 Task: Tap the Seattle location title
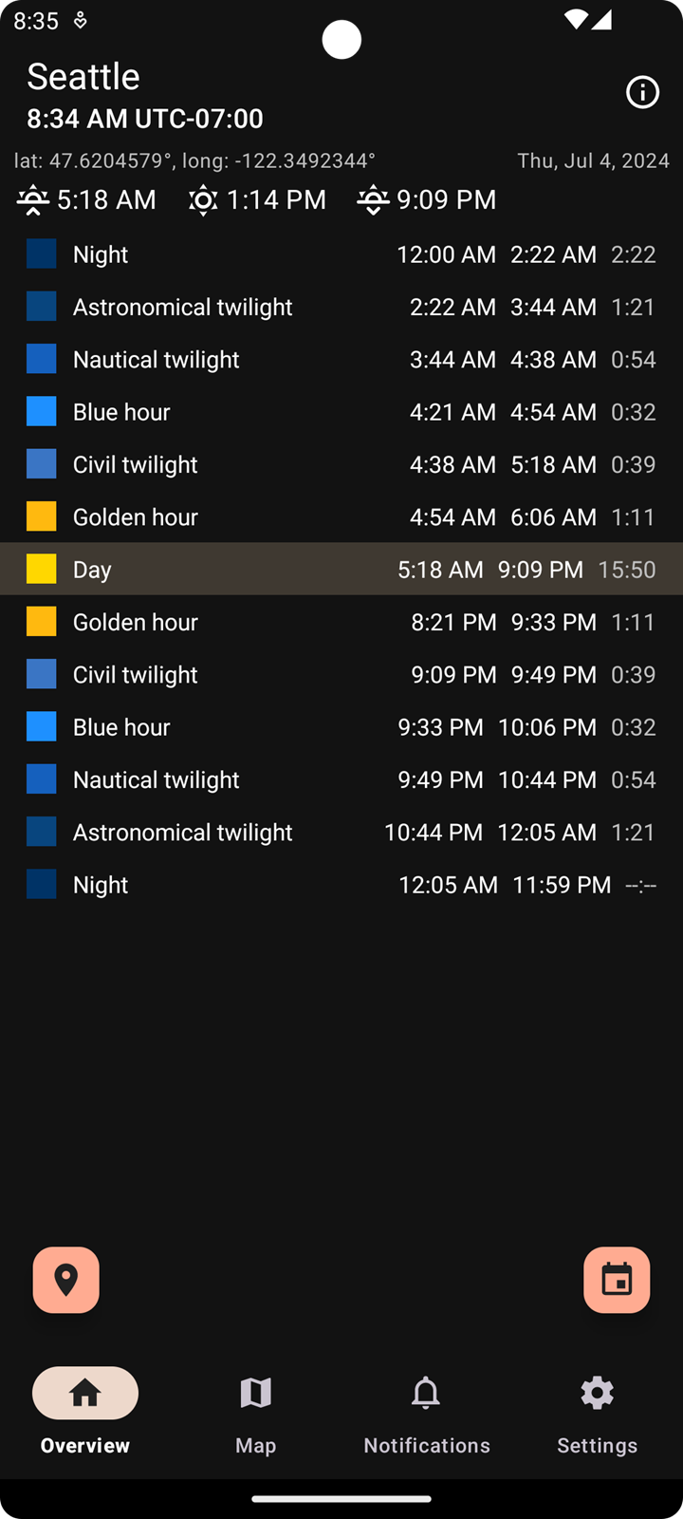coord(83,77)
